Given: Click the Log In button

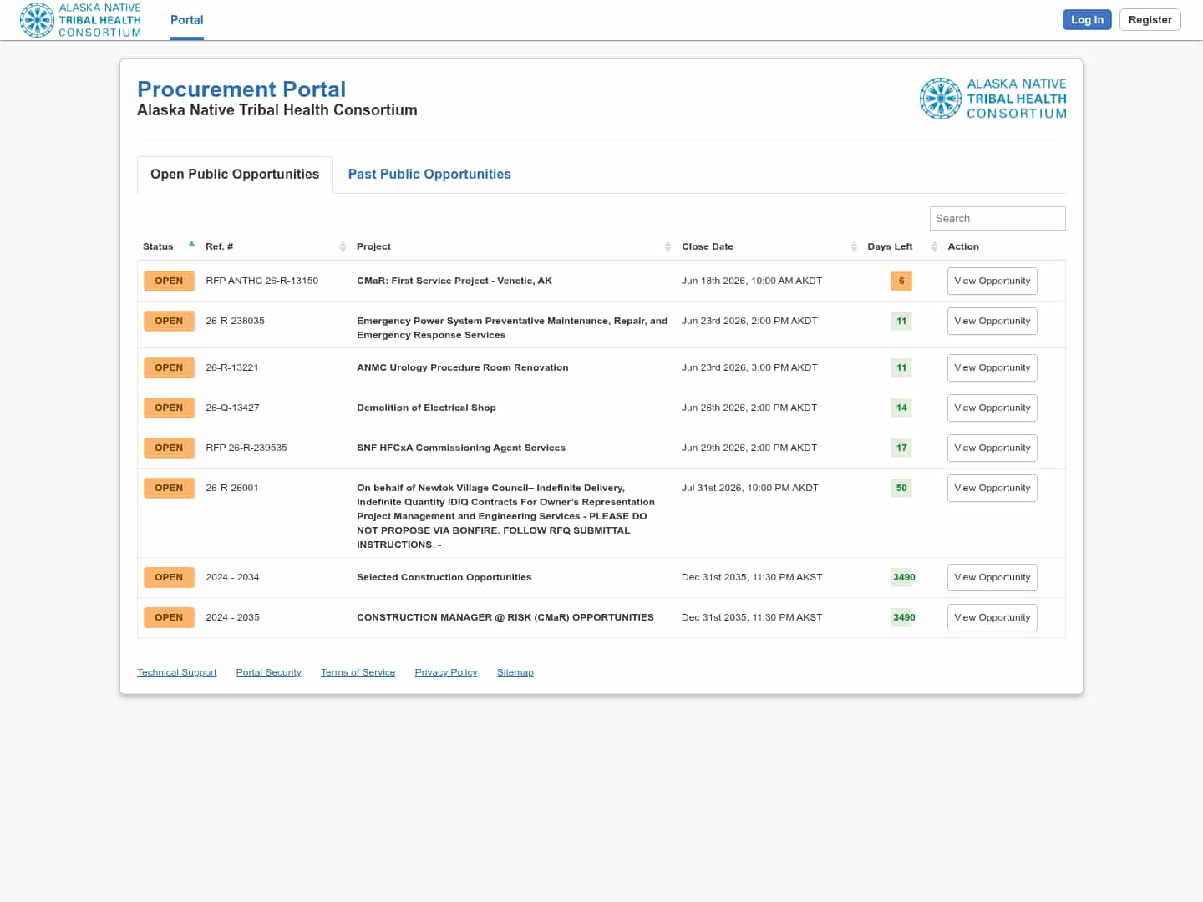Looking at the screenshot, I should (x=1087, y=19).
